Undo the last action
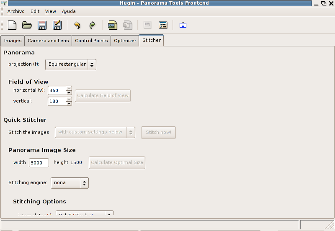335x231 pixels. click(77, 25)
